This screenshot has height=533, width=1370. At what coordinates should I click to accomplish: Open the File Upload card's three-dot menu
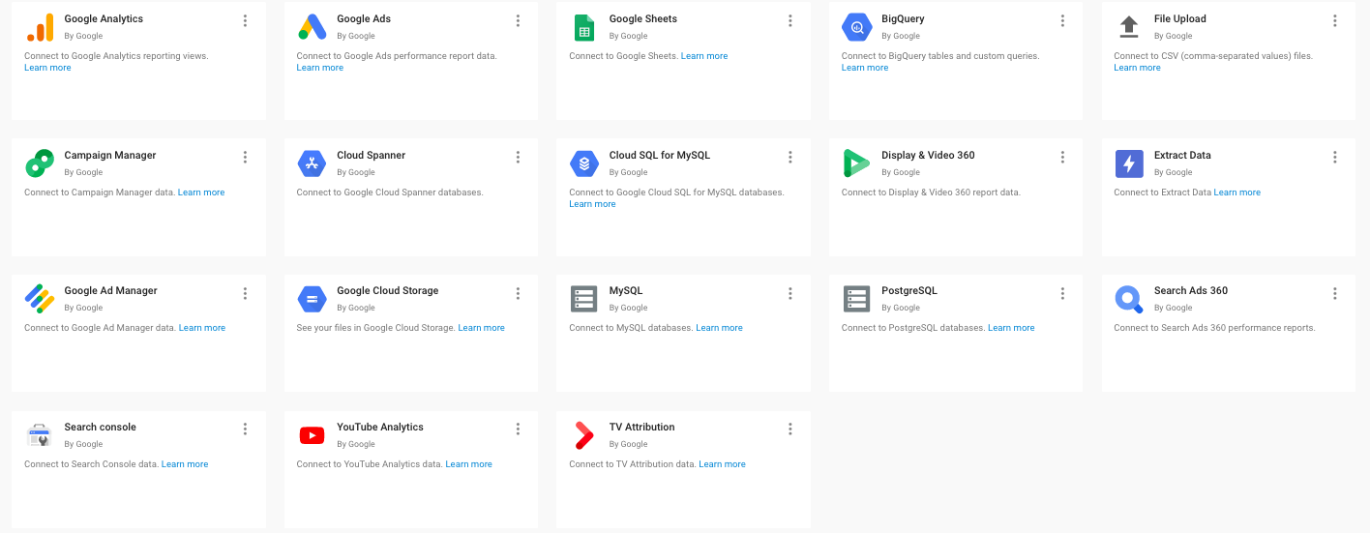click(x=1335, y=20)
